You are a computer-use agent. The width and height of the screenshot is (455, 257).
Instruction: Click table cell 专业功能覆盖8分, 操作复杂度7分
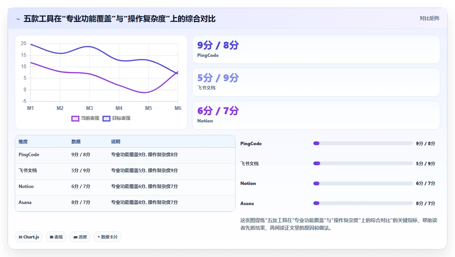[144, 202]
